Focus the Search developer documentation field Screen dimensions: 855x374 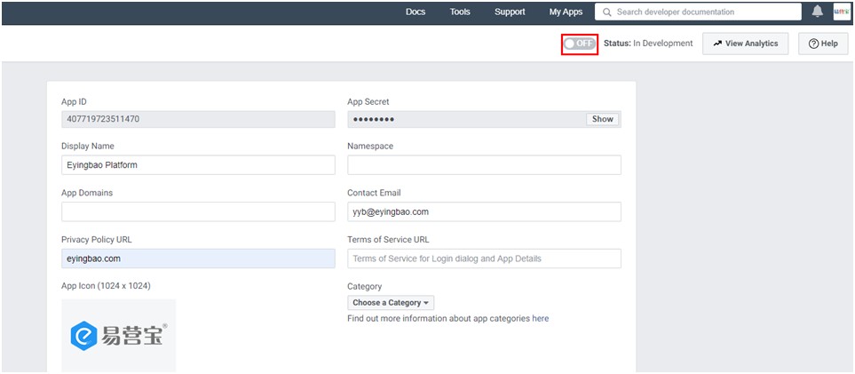pyautogui.click(x=698, y=12)
